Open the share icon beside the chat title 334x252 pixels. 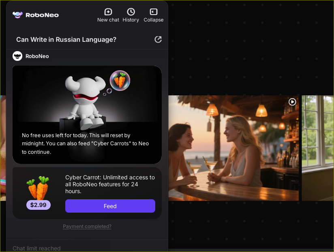pos(158,39)
